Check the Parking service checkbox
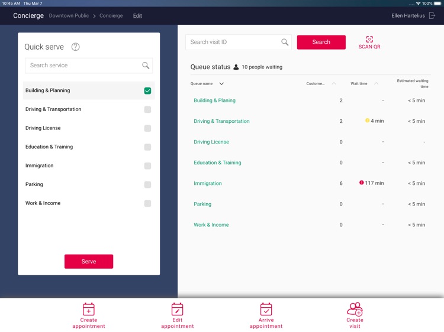 coord(147,184)
